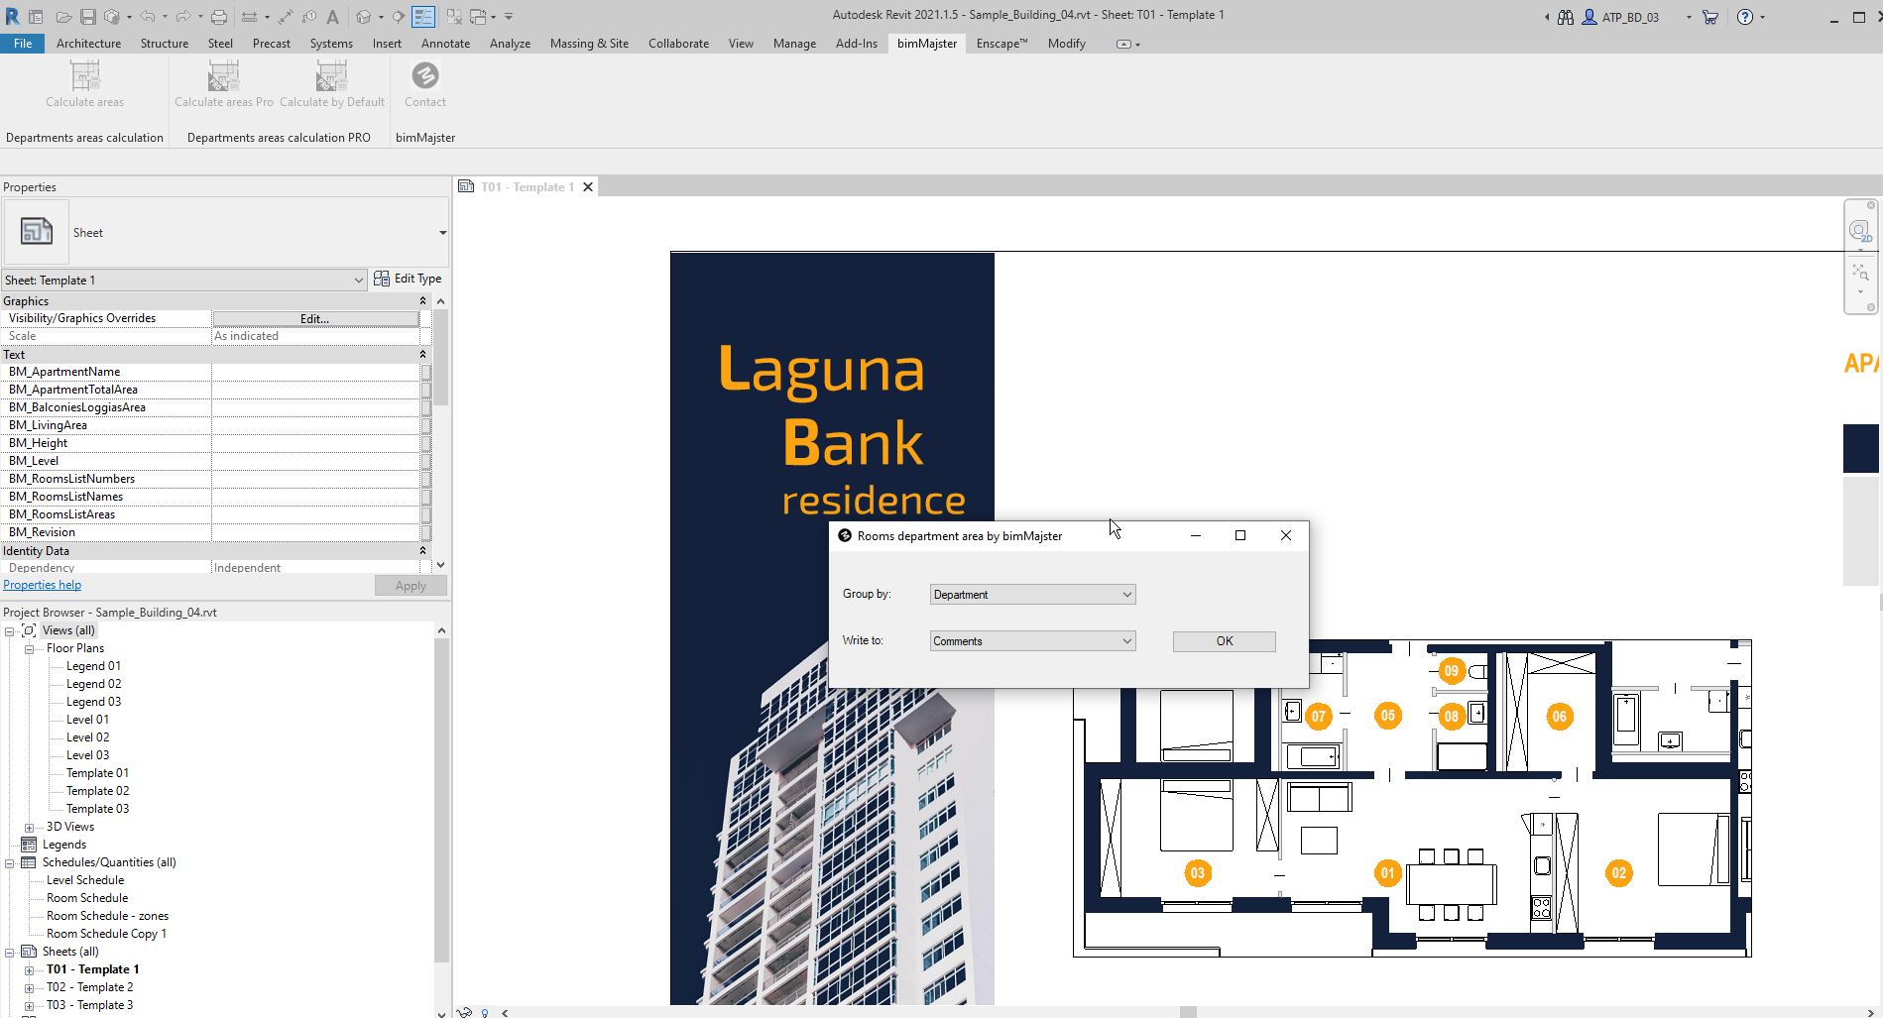The width and height of the screenshot is (1883, 1018).
Task: Click the sheet type thumbnail icon
Action: tap(37, 232)
